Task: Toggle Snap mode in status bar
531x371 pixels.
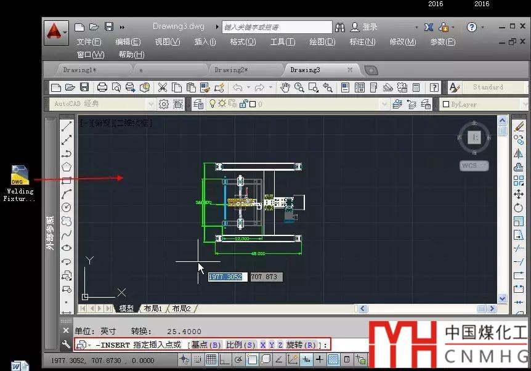Action: pyautogui.click(x=198, y=359)
